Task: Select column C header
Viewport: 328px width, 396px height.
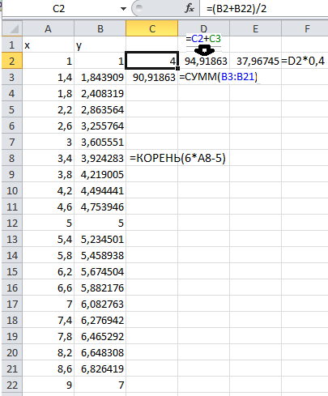Action: click(152, 28)
